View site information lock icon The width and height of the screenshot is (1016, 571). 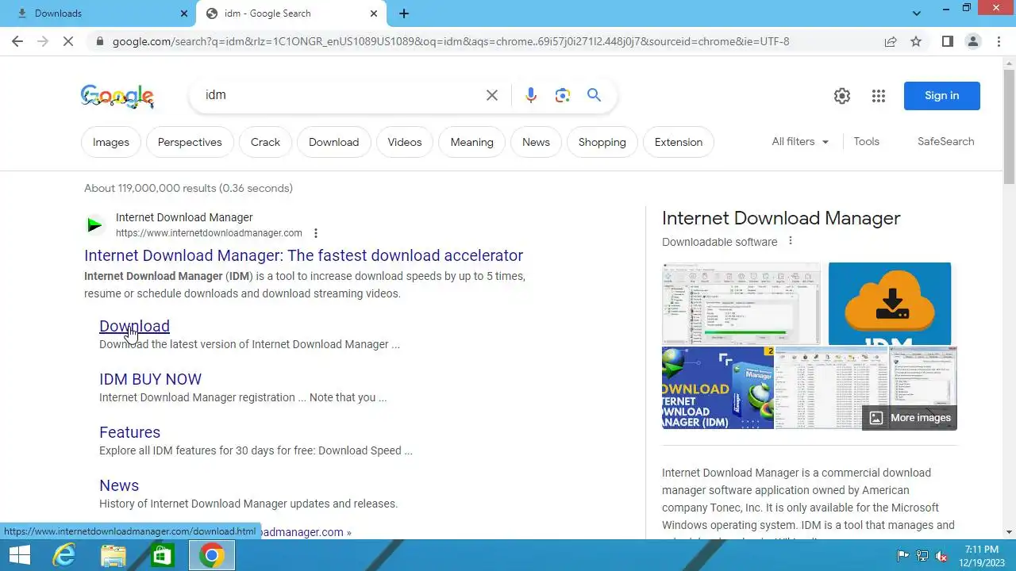click(x=99, y=41)
